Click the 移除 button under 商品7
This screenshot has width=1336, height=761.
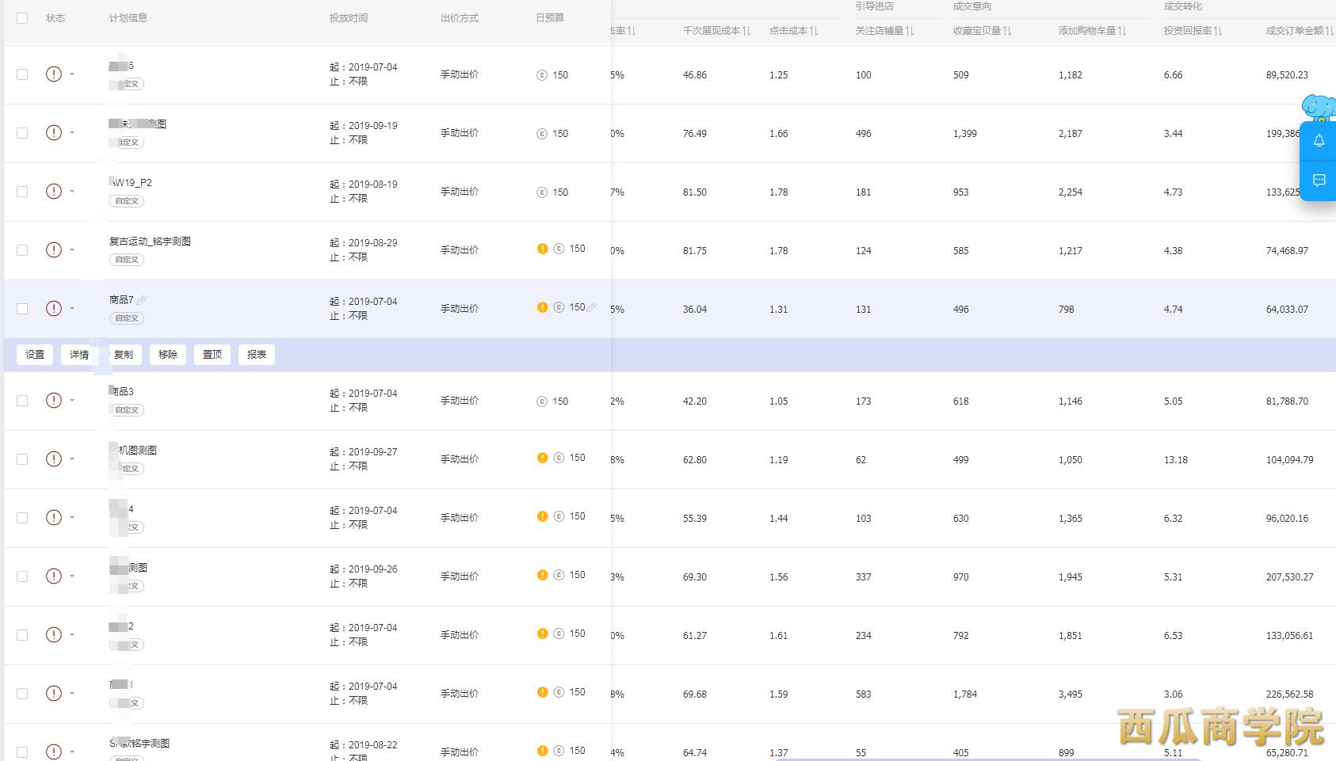[x=168, y=355]
